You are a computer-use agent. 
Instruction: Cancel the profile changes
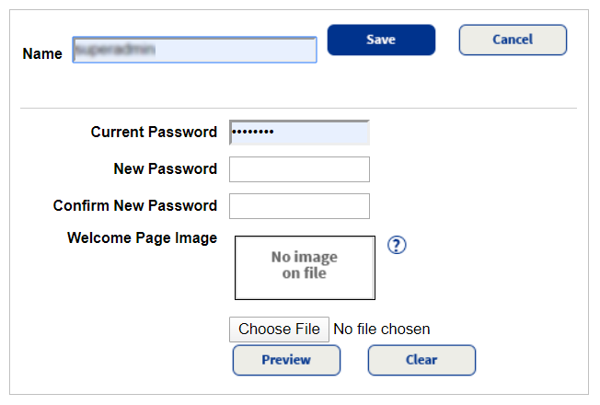[x=513, y=40]
